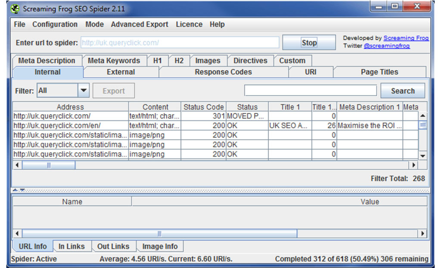Image resolution: width=441 pixels, height=268 pixels.
Task: Switch to the H1 tab
Action: (x=158, y=60)
